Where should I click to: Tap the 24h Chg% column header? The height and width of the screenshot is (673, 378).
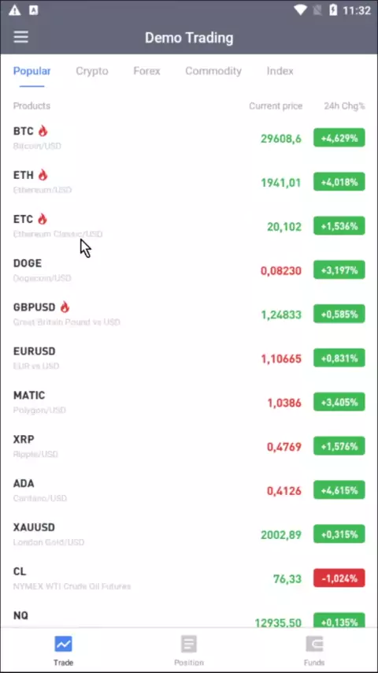[345, 106]
